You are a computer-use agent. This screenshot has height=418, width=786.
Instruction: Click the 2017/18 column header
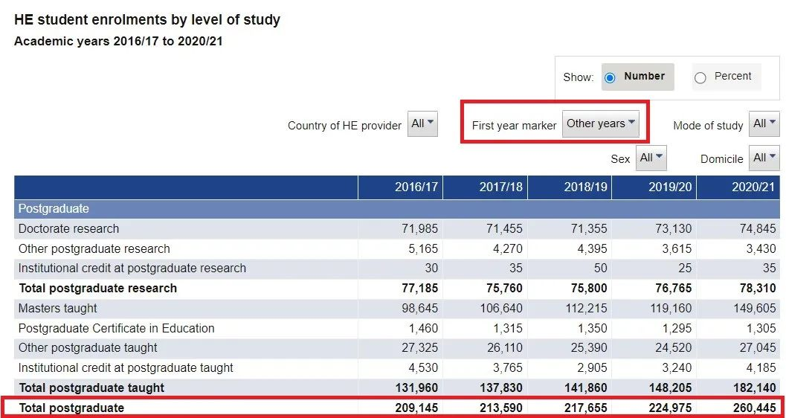point(500,187)
